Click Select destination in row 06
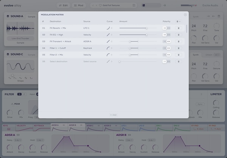Viewport: 227px width, 158px height. pyautogui.click(x=59, y=61)
